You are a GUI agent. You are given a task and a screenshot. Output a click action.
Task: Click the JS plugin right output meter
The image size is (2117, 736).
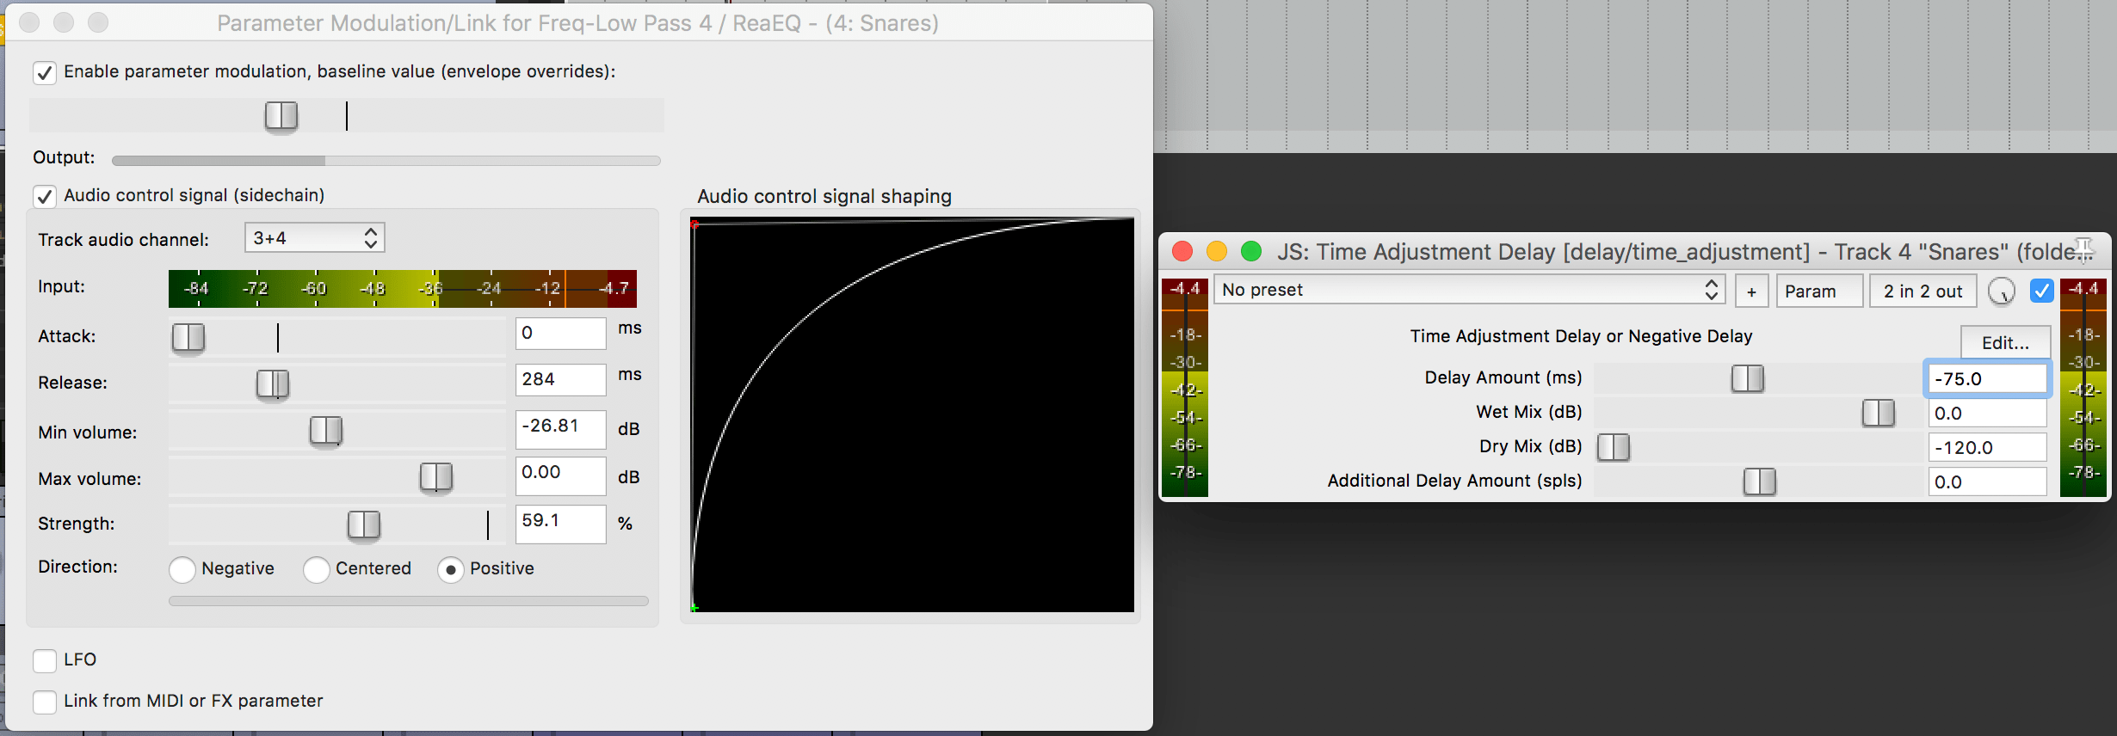point(2083,387)
